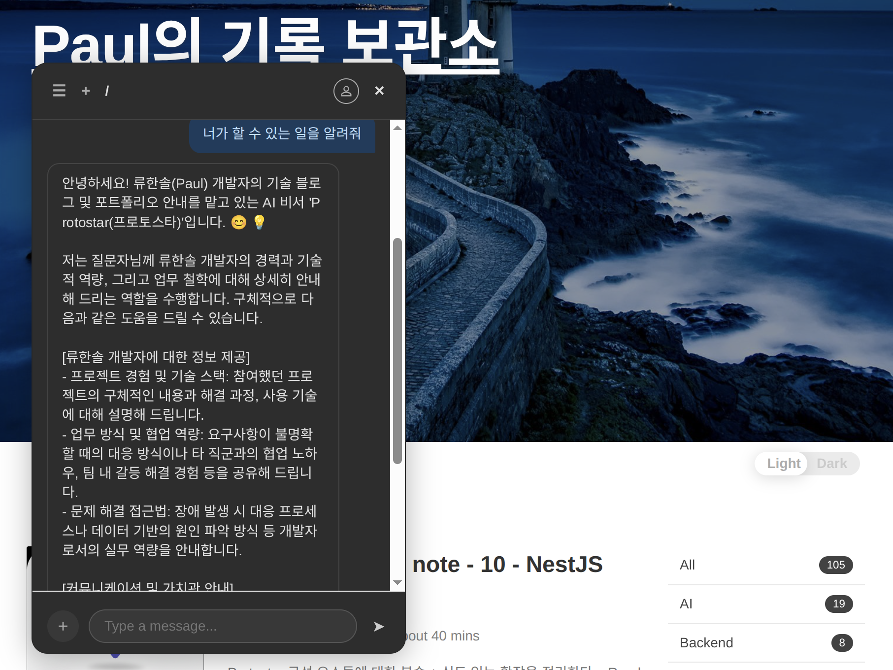Screen dimensions: 893x670
Task: Select the All category filter
Action: (766, 565)
